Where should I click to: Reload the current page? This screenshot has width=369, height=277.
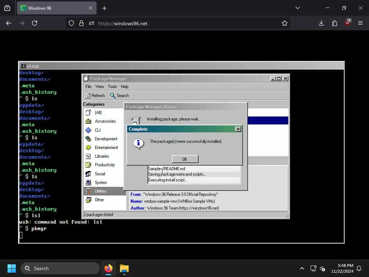coord(35,23)
